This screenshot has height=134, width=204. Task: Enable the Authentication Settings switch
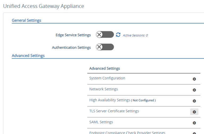105,47
